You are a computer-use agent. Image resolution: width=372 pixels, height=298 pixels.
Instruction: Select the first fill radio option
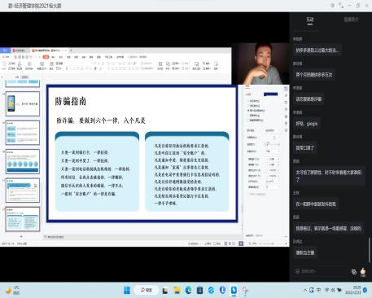pyautogui.click(x=248, y=101)
